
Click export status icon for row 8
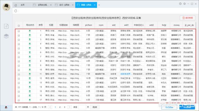click(x=30, y=61)
